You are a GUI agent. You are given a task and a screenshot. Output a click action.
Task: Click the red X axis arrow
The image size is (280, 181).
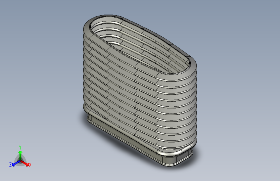pos(25,163)
